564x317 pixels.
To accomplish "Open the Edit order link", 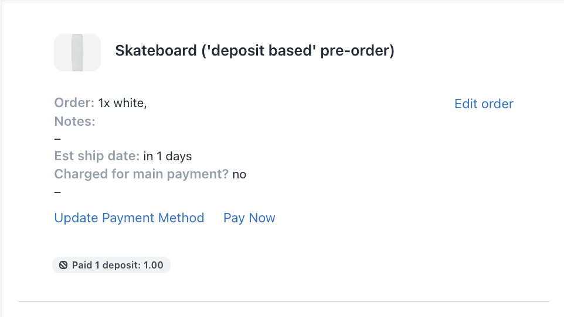I will (x=484, y=104).
